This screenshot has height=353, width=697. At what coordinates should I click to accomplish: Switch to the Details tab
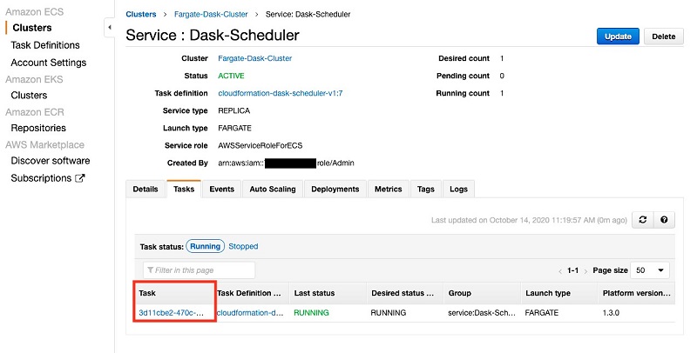tap(145, 189)
